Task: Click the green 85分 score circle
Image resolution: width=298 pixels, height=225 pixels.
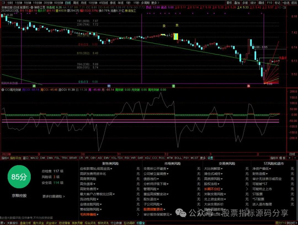Action: (19, 177)
